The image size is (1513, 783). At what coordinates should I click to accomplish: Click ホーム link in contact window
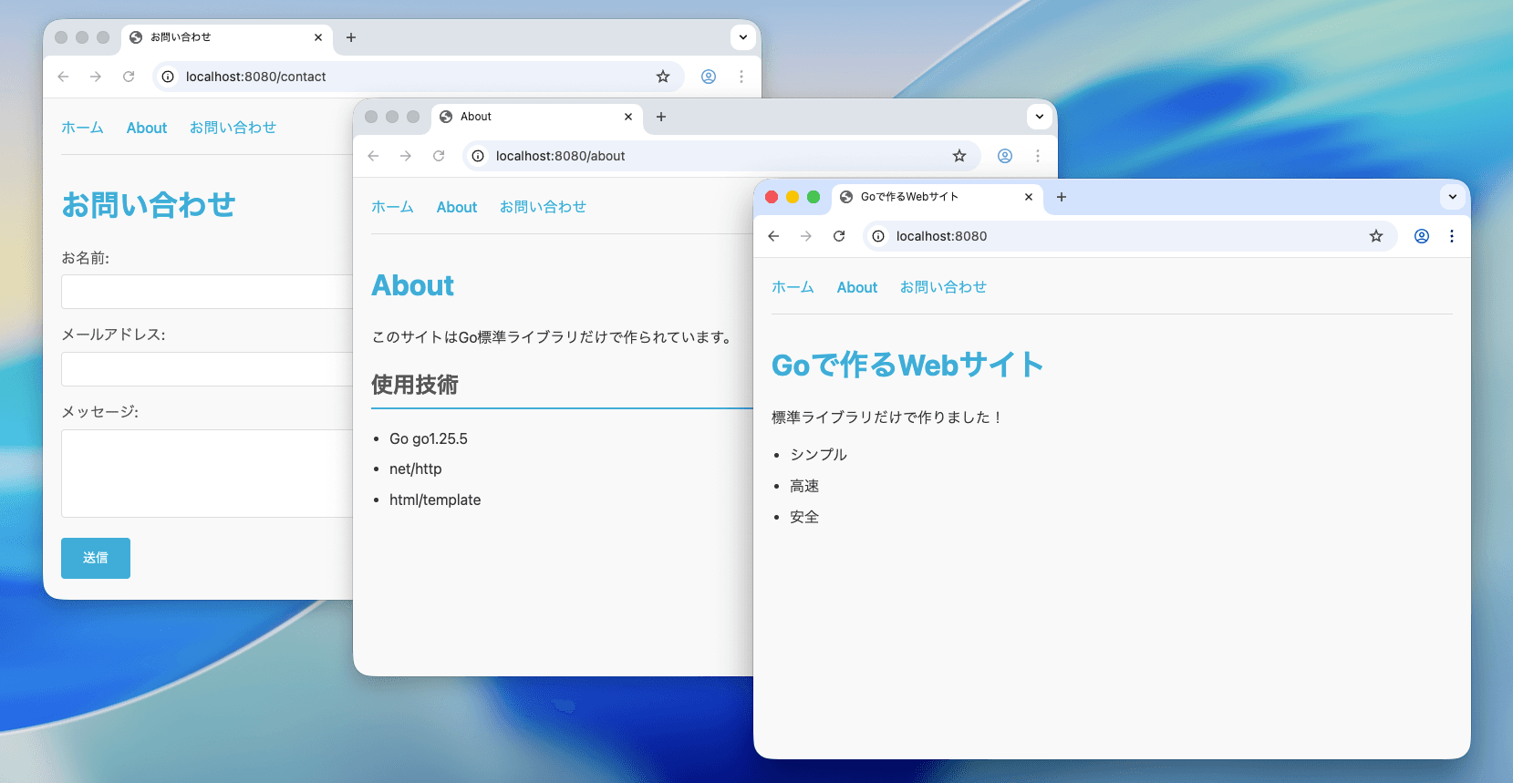82,128
